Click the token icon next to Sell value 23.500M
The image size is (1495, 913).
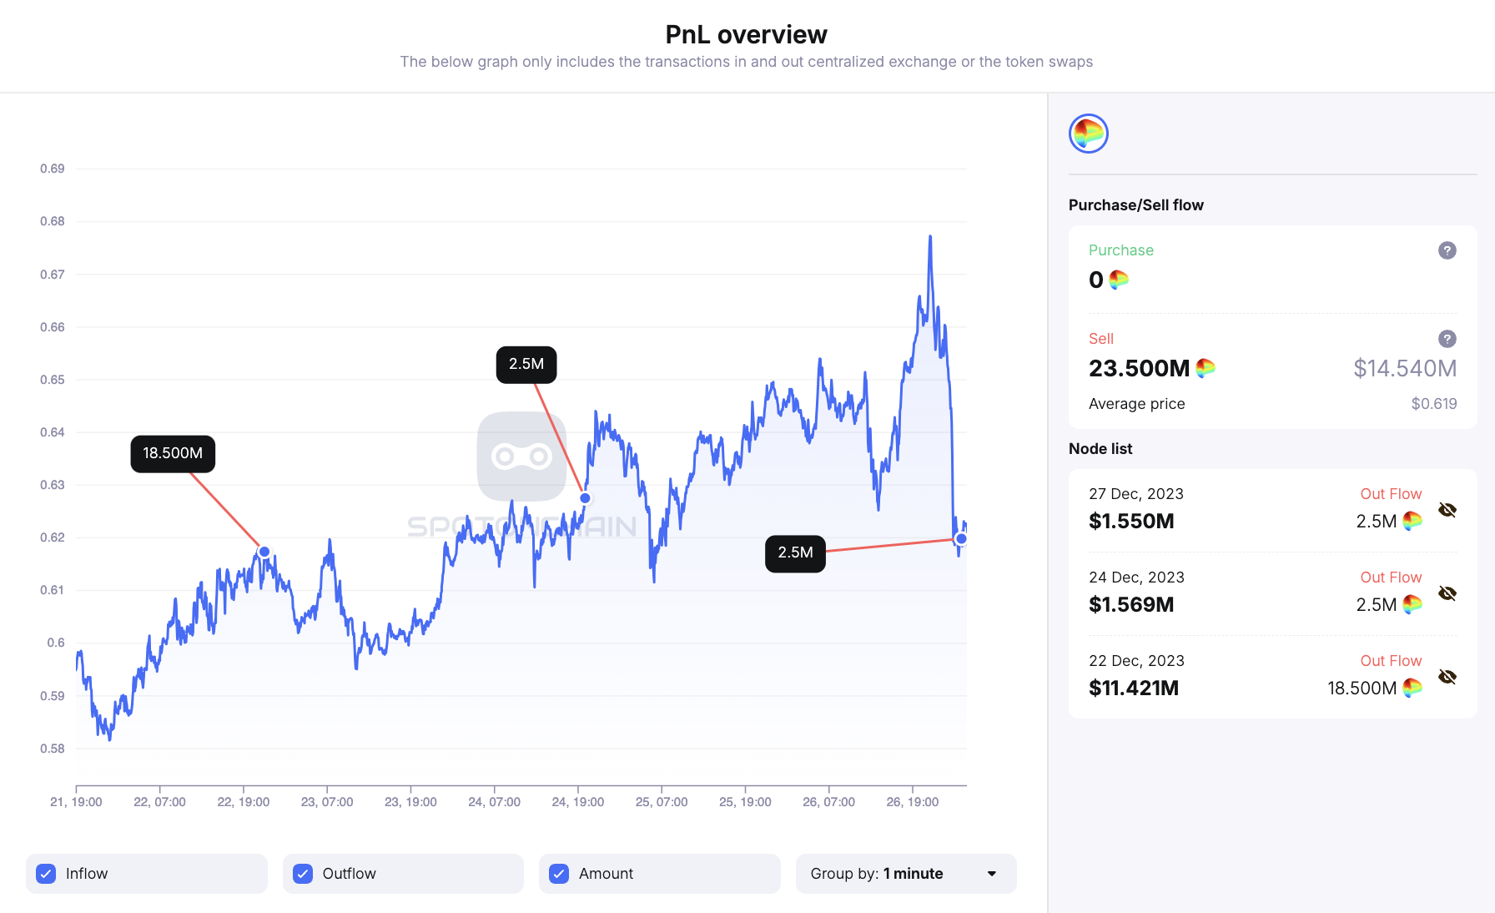coord(1204,367)
